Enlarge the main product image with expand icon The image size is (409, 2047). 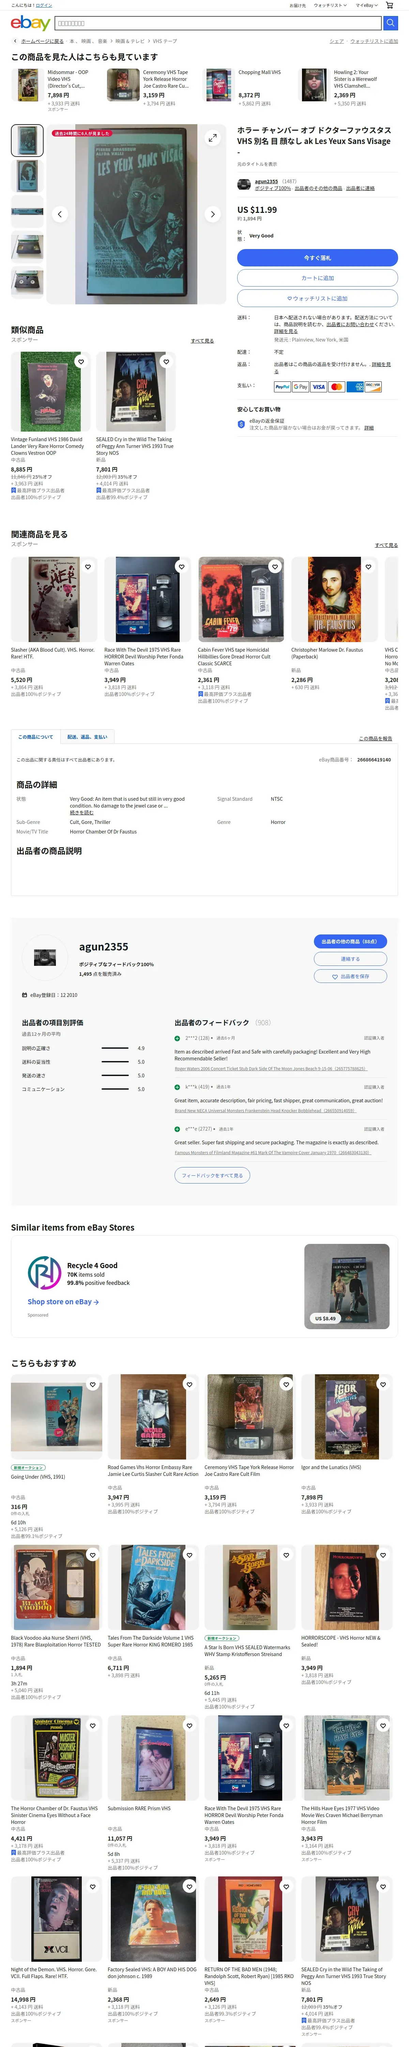[212, 138]
